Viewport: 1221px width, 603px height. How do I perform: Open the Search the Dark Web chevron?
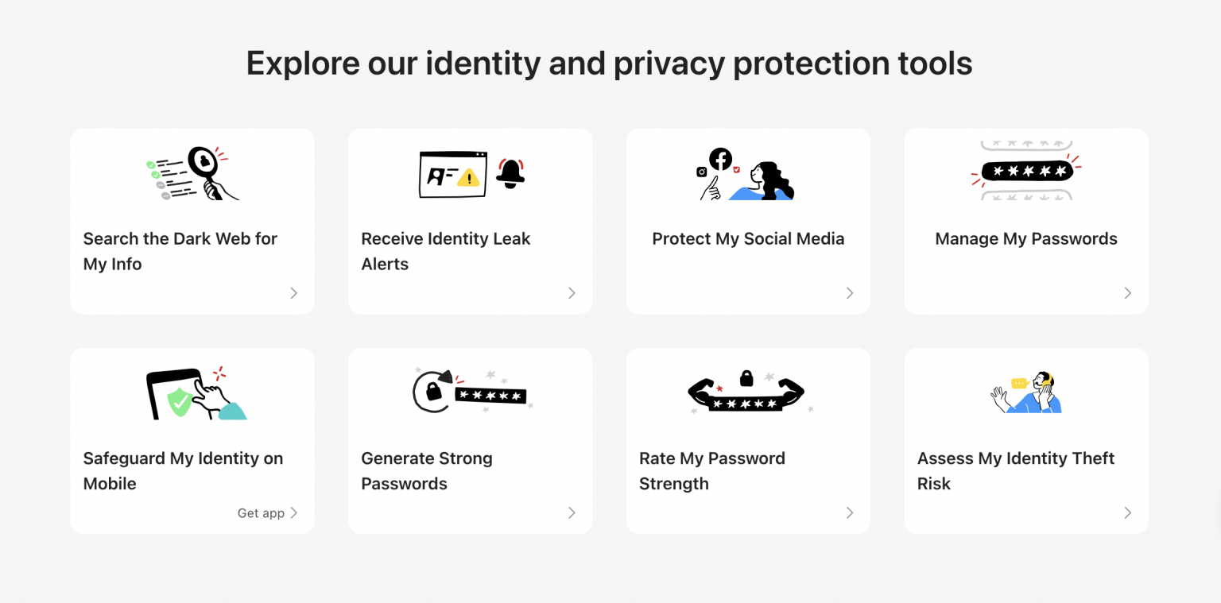coord(293,293)
